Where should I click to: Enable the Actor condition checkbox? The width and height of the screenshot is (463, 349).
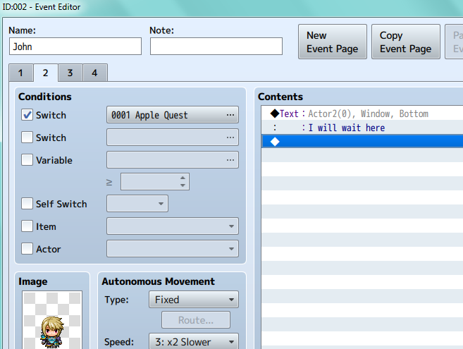[27, 249]
